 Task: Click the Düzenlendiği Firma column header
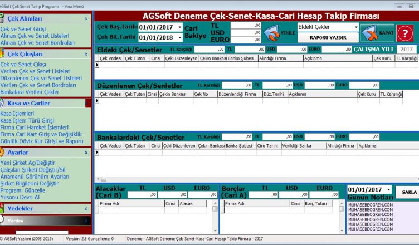240,94
